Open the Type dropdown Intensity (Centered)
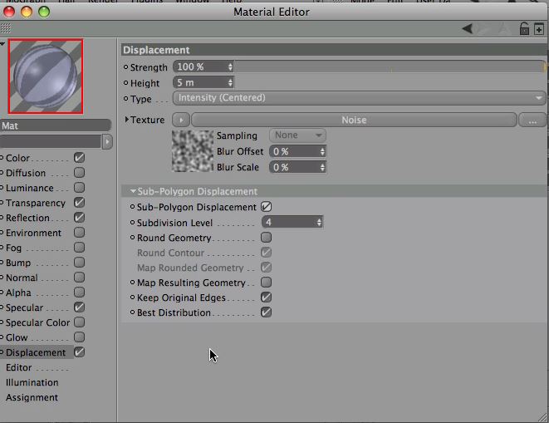This screenshot has height=423, width=549. coord(360,98)
